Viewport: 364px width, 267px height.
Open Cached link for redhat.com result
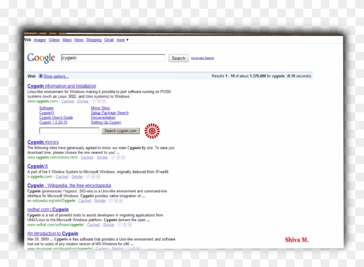[93, 225]
